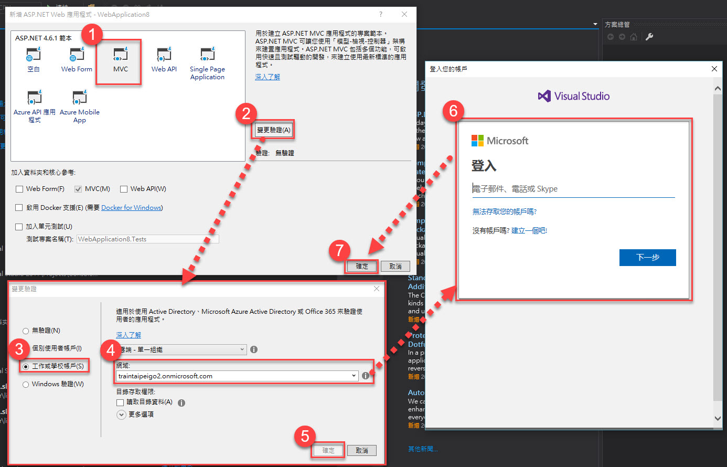727x467 pixels.
Task: Choose the Web Form project template
Action: (77, 60)
